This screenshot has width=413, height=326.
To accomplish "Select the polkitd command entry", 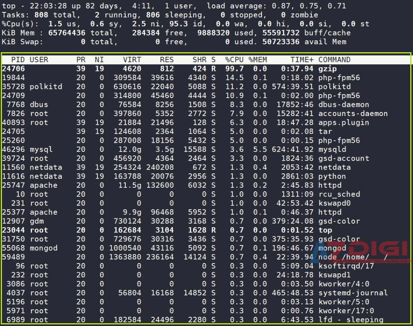I will (x=334, y=86).
